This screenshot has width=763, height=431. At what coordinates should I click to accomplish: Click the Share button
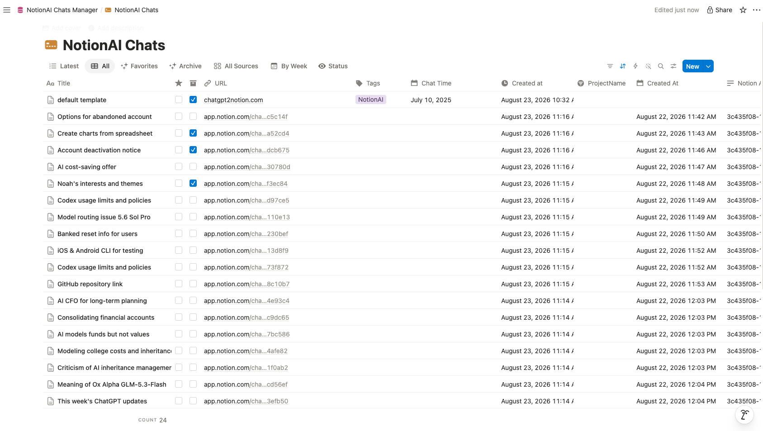pos(720,10)
